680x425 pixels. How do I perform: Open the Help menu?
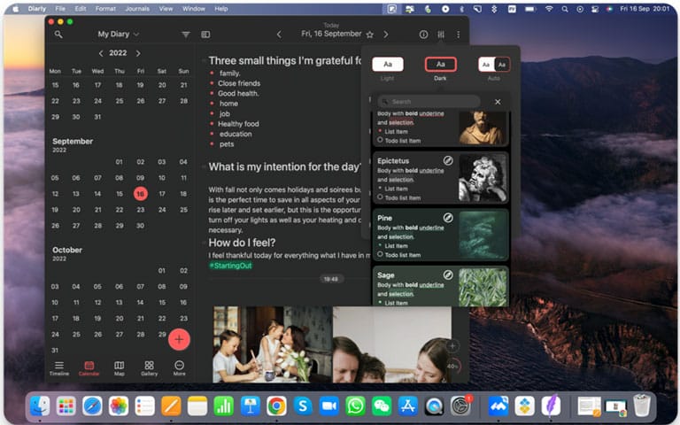pos(221,9)
